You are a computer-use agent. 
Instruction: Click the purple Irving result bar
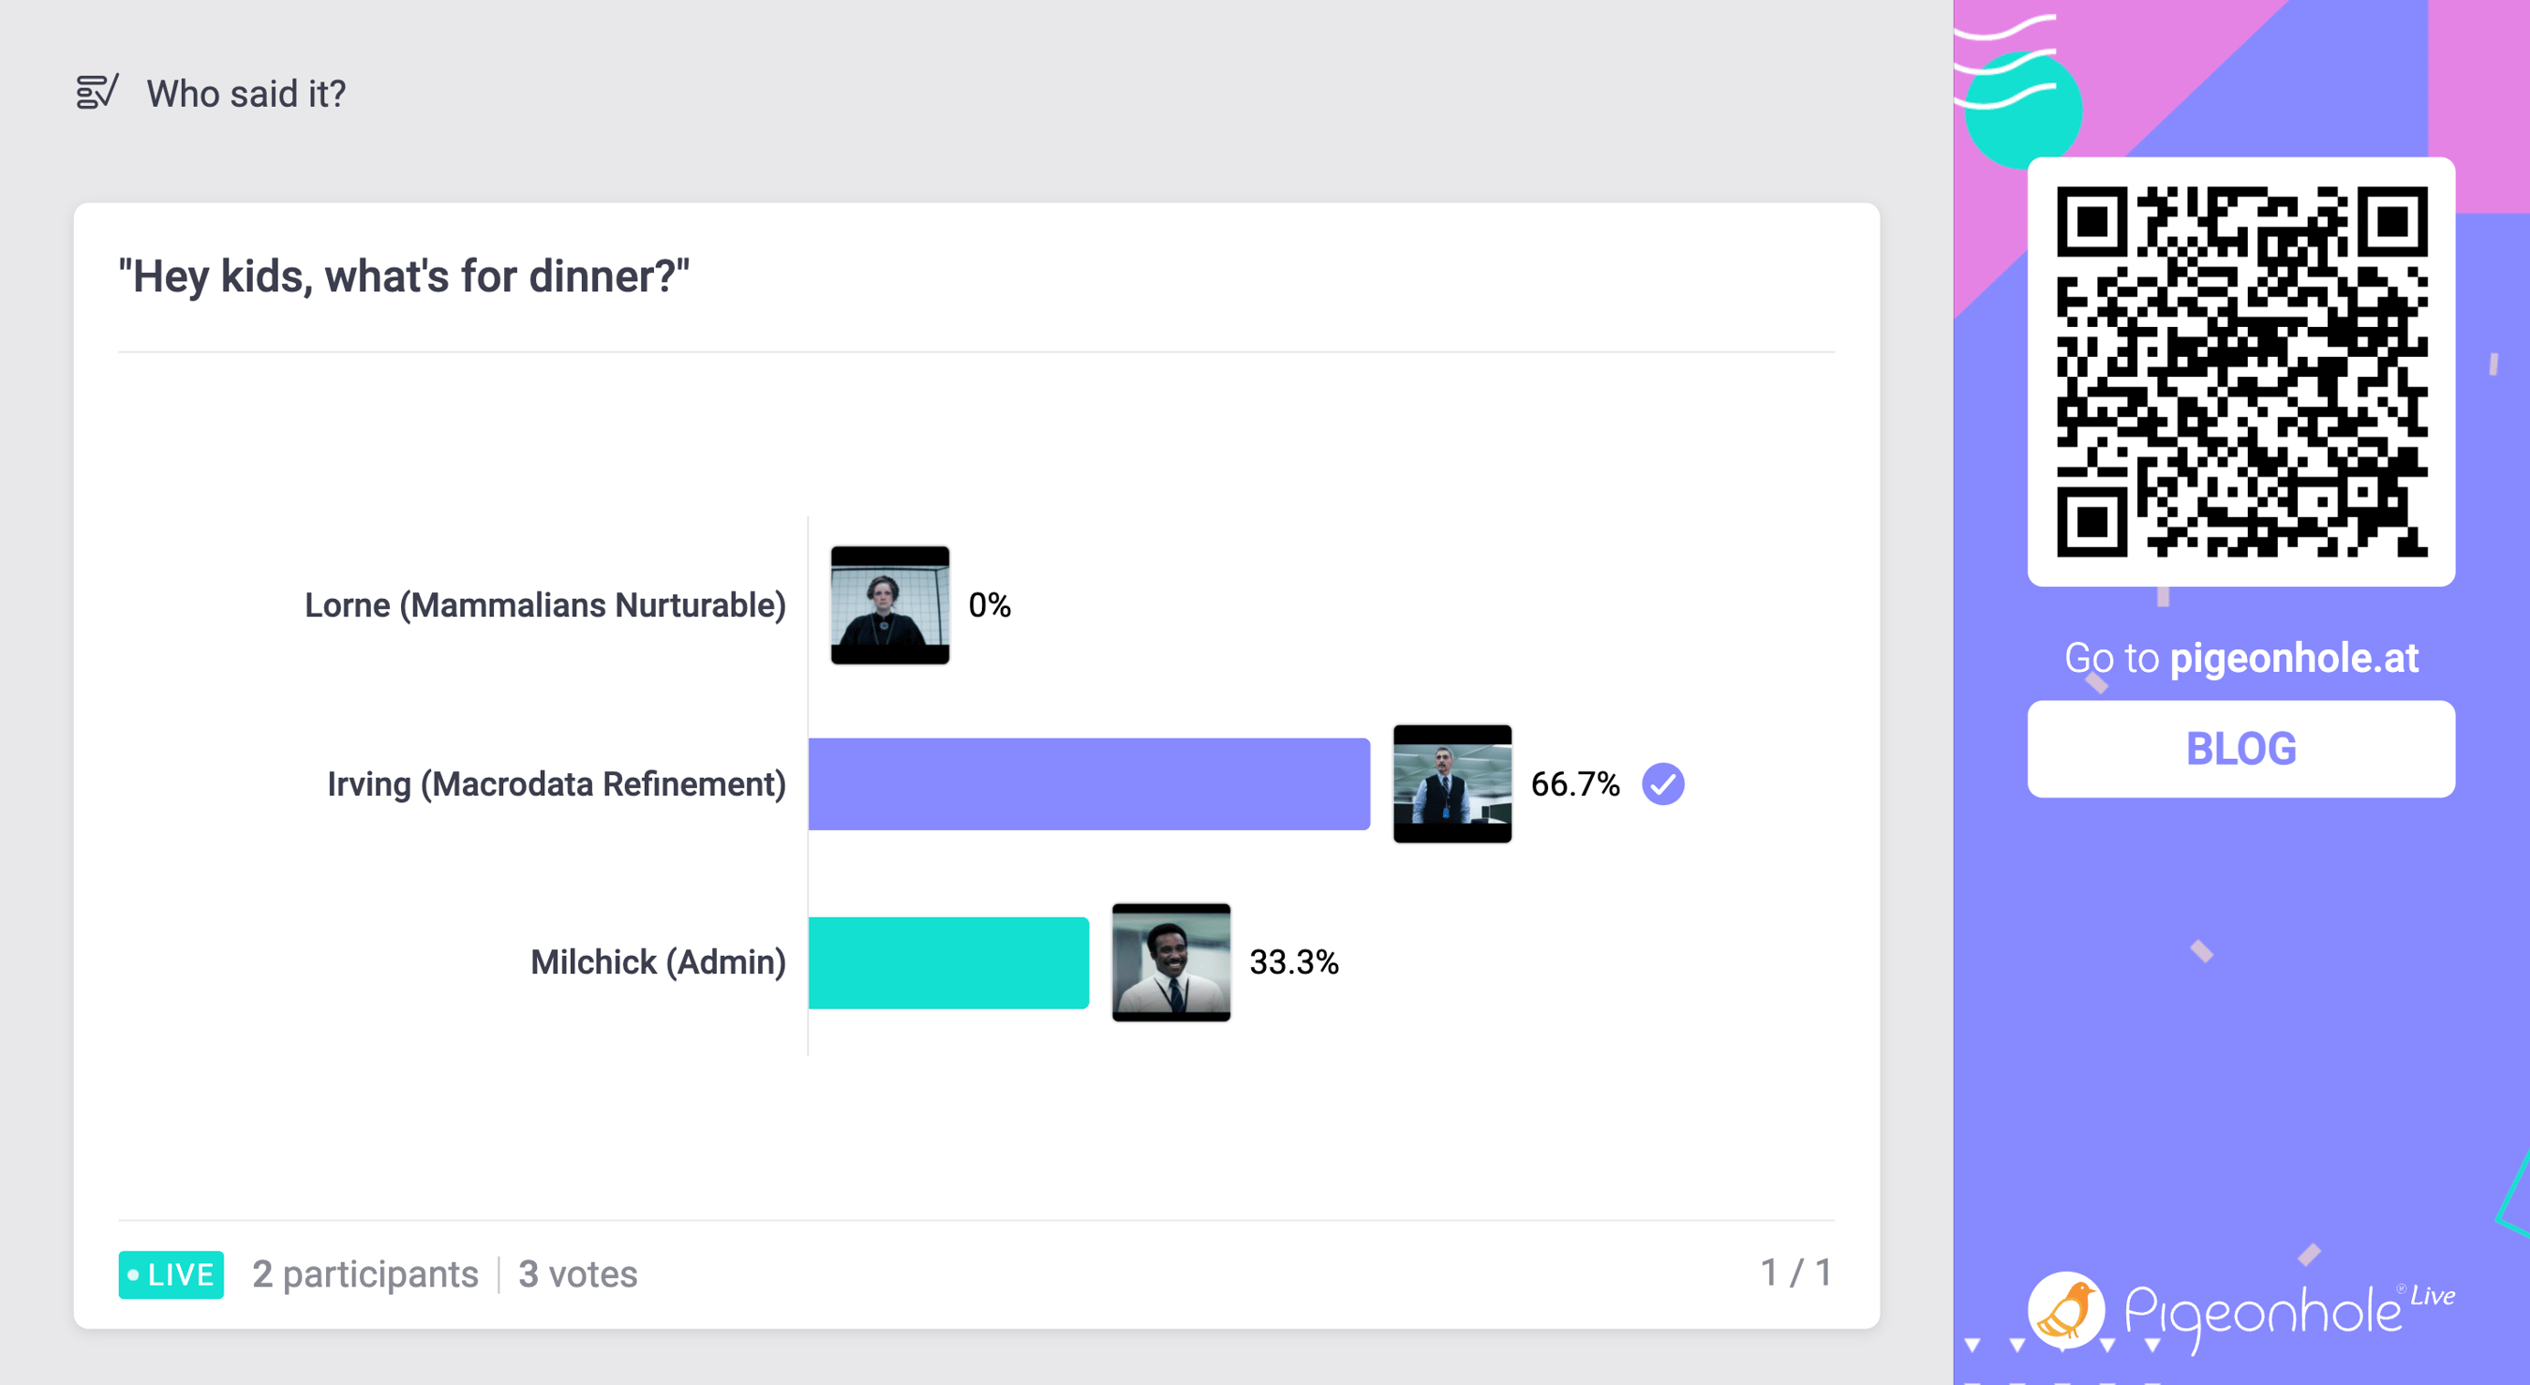pos(1088,783)
